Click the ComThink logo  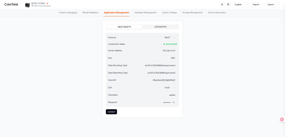coord(11,5)
